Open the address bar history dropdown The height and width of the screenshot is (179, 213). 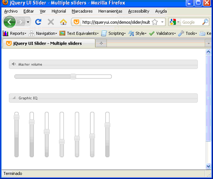[162, 22]
